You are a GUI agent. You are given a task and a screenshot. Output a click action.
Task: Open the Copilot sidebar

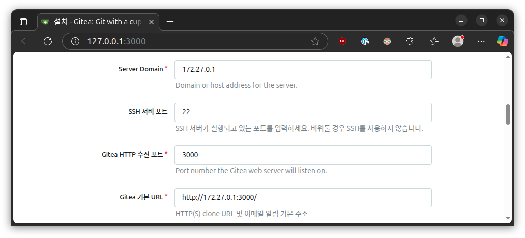click(502, 41)
